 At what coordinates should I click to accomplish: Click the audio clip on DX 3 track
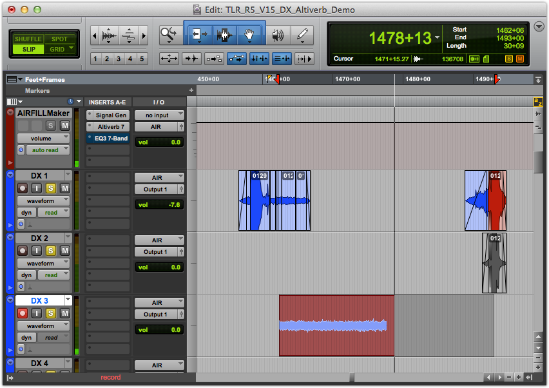coord(335,325)
